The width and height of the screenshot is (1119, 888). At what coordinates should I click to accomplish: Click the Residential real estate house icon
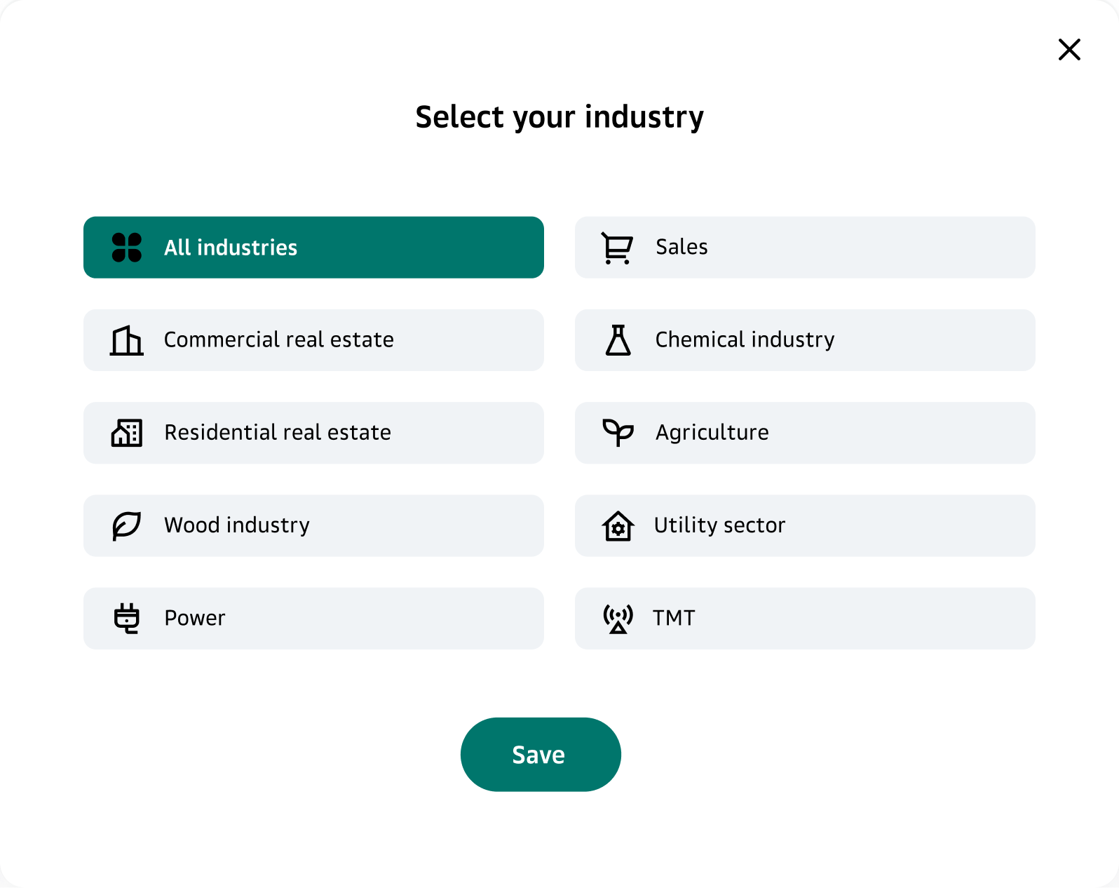[x=127, y=433]
